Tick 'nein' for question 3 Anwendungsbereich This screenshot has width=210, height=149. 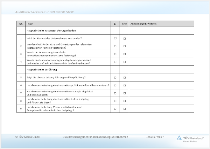coord(124,54)
